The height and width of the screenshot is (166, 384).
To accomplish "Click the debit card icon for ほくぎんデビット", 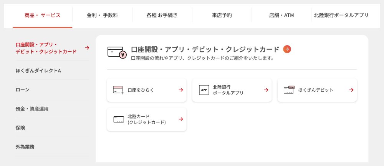I will click(289, 90).
